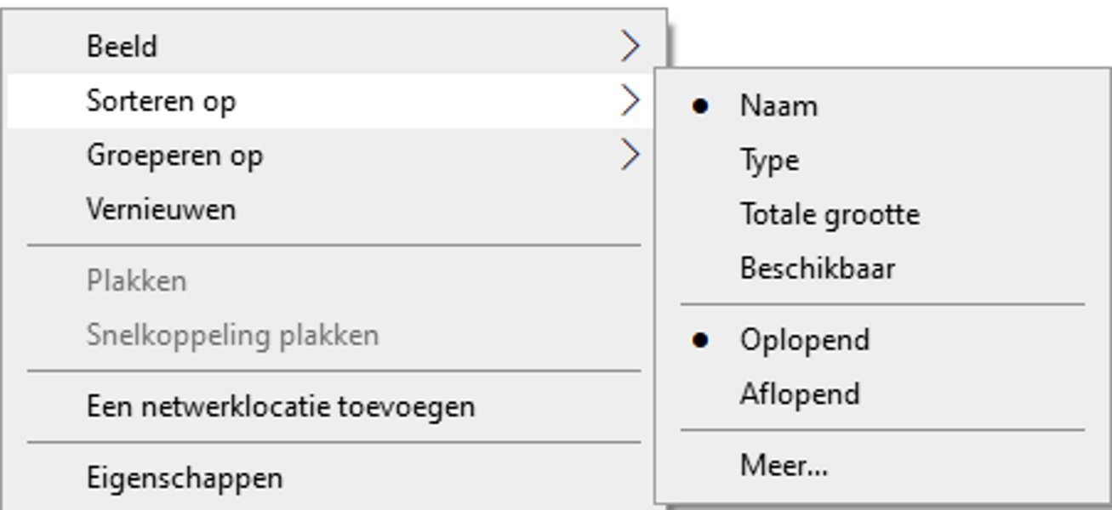
Task: Click the arrow next to Beeld
Action: click(x=630, y=46)
